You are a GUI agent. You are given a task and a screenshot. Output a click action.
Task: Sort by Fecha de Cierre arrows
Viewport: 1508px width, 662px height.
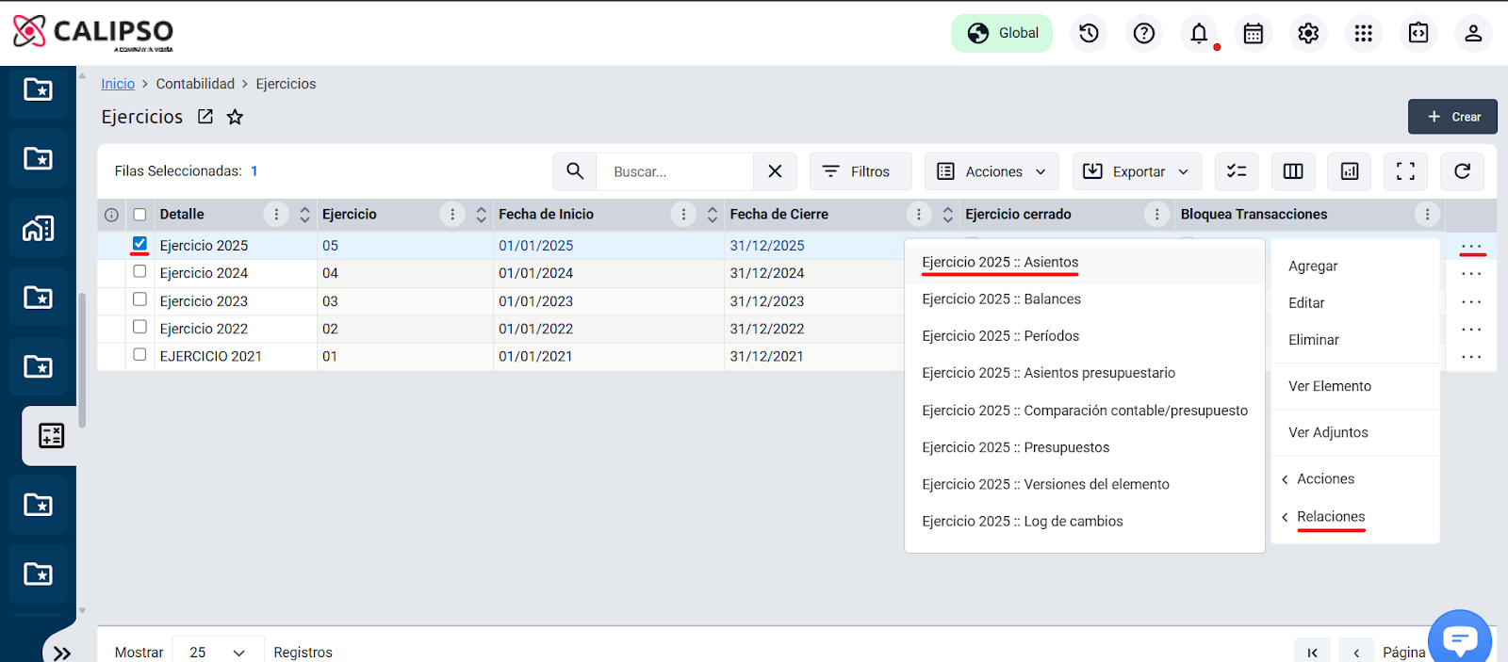[x=948, y=215]
